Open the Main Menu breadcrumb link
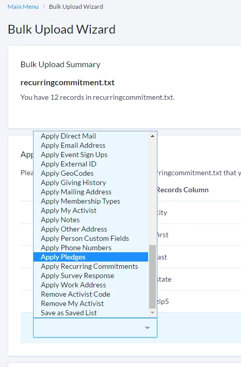This screenshot has height=367, width=241. tap(23, 7)
